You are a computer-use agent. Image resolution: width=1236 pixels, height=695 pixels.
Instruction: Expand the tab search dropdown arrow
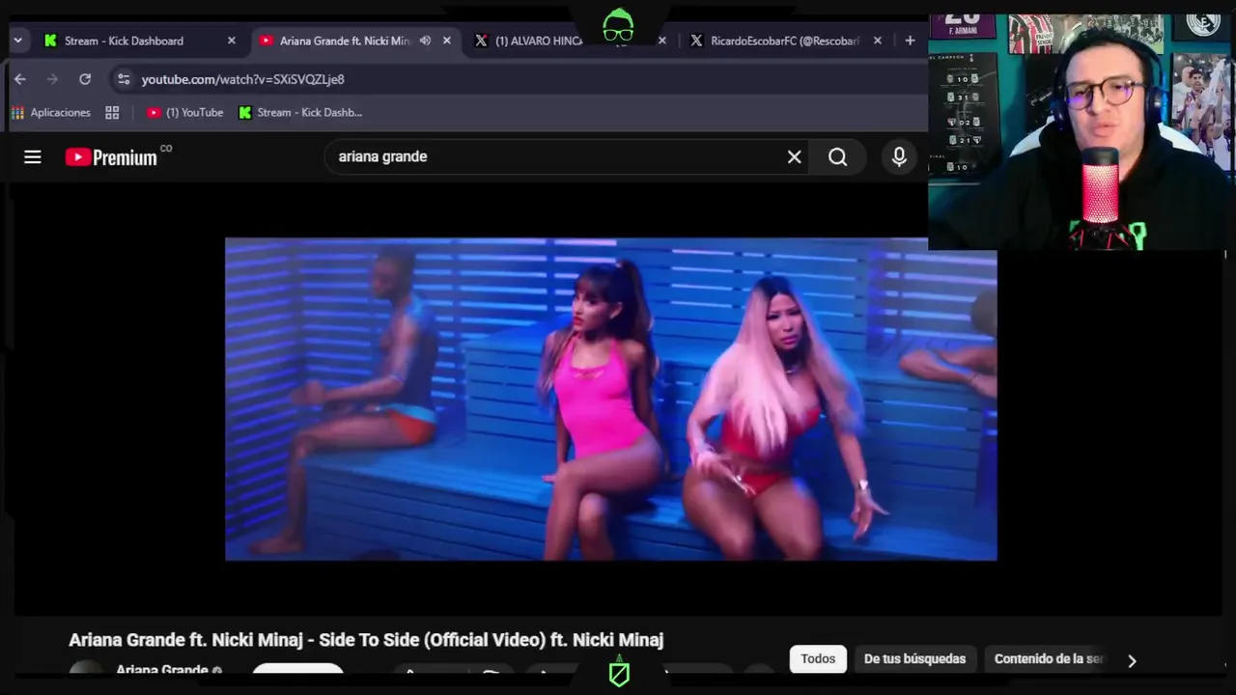tap(17, 41)
